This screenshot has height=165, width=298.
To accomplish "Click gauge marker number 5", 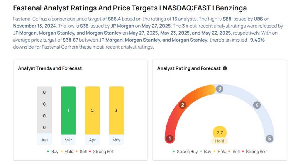I will tap(269, 139).
